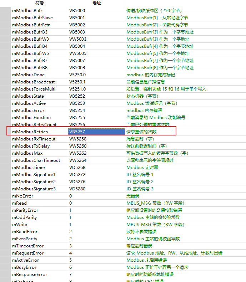
Task: Click row header beside mModbusBufr
Action: [5, 11]
